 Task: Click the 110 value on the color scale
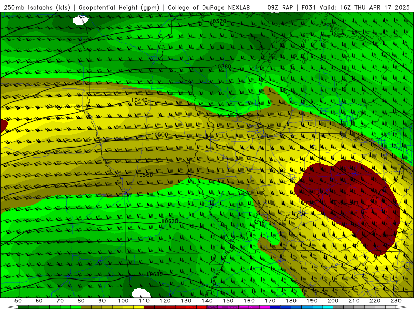144,301
